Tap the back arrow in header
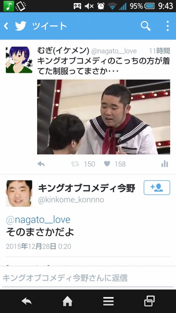This screenshot has height=313, width=176. pyautogui.click(x=6, y=26)
